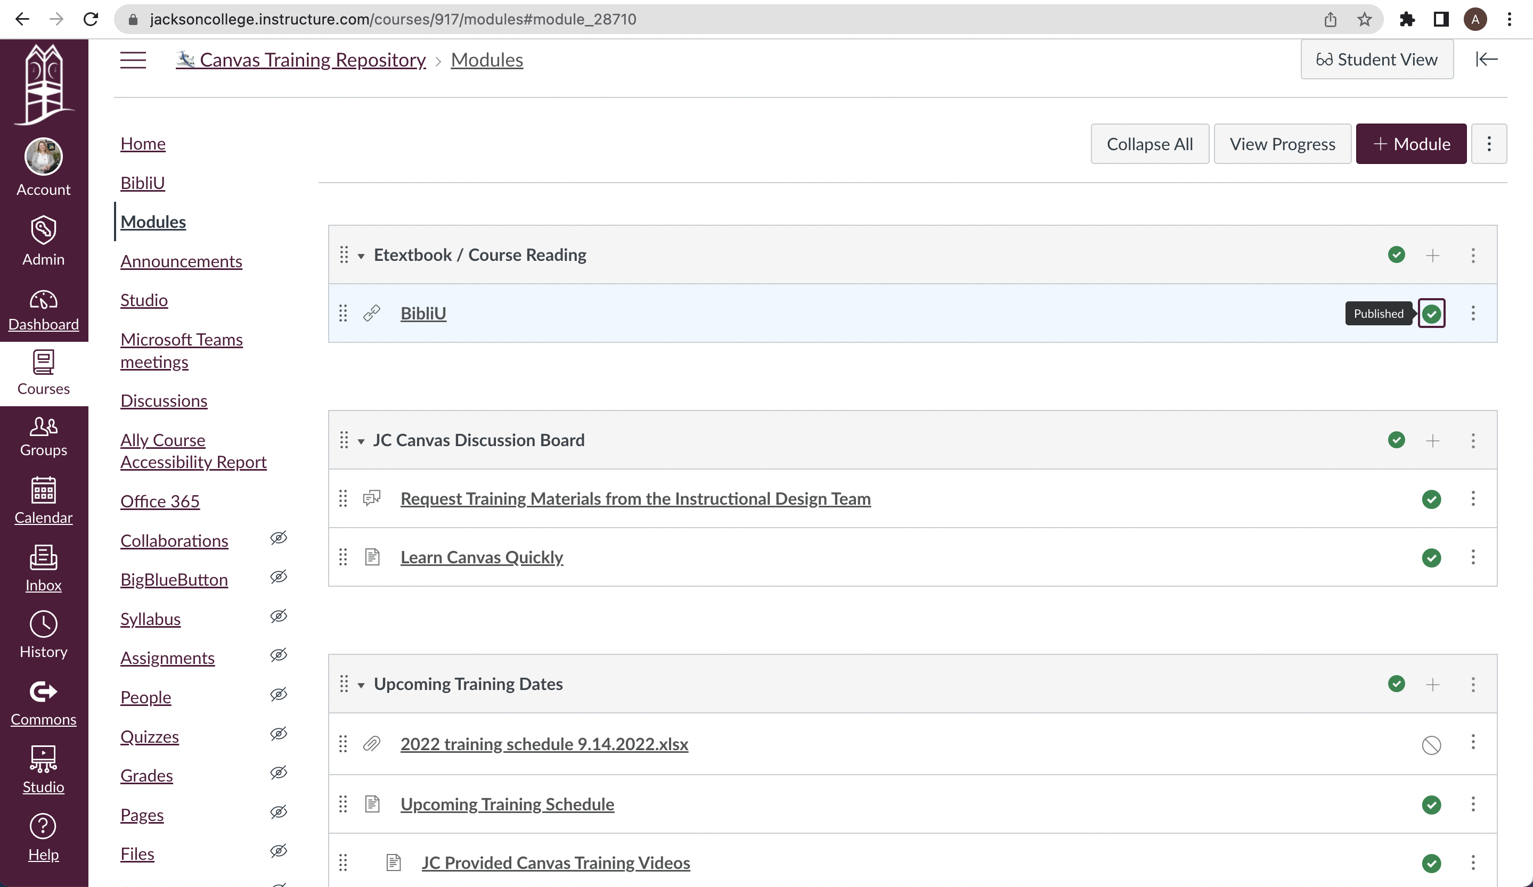
Task: Add item to Etextbook / Course Reading module
Action: pyautogui.click(x=1432, y=254)
